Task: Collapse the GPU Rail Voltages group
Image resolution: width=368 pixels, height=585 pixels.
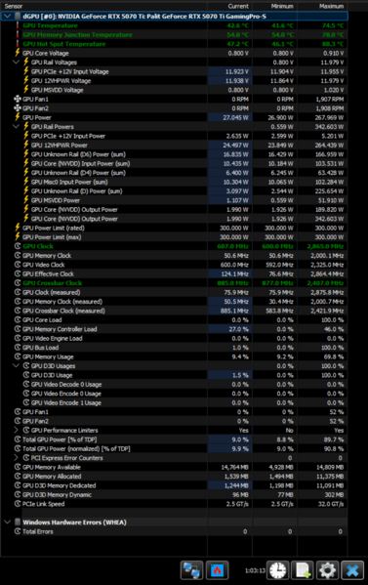Action: click(x=16, y=62)
